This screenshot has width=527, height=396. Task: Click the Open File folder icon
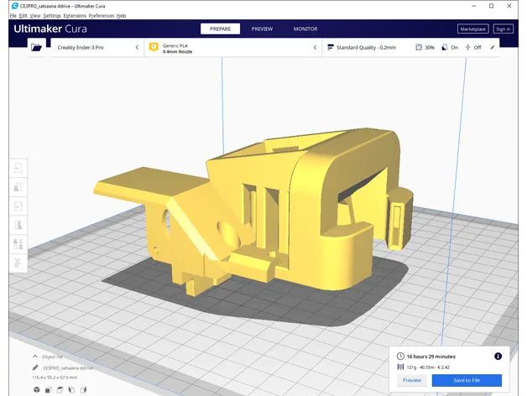[x=36, y=48]
